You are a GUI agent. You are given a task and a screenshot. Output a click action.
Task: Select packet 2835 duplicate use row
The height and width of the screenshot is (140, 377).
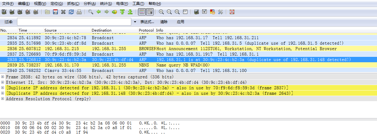click(x=188, y=43)
